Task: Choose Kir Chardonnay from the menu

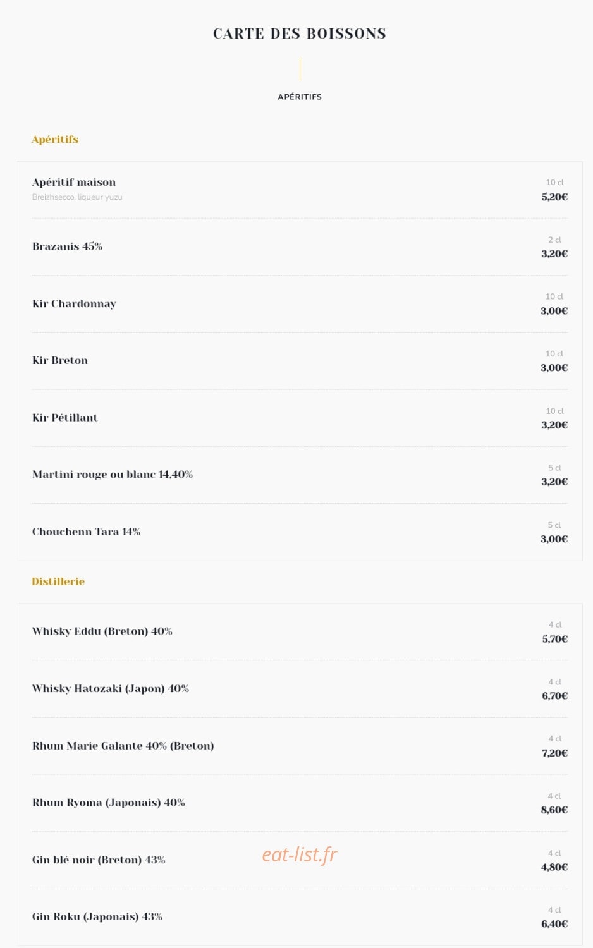Action: click(x=74, y=303)
